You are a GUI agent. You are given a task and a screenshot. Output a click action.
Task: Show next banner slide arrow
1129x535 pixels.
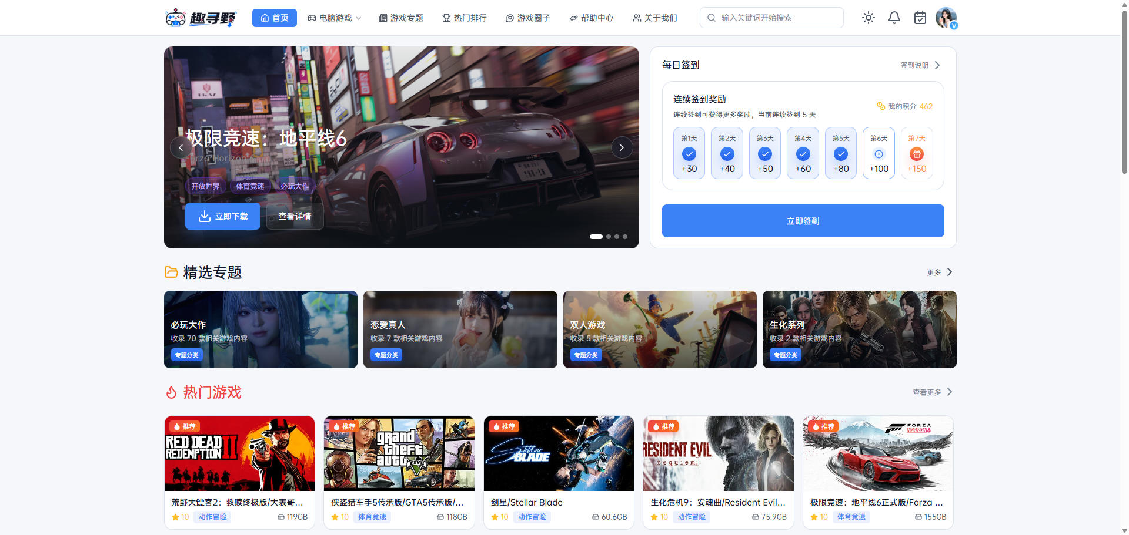(622, 147)
